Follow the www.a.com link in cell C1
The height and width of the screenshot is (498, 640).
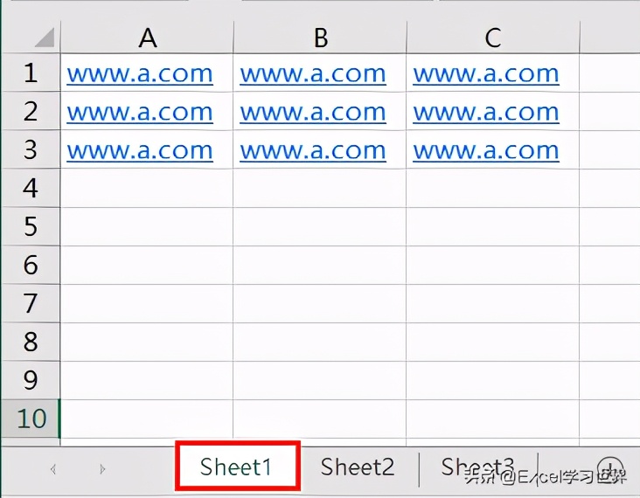(x=485, y=74)
